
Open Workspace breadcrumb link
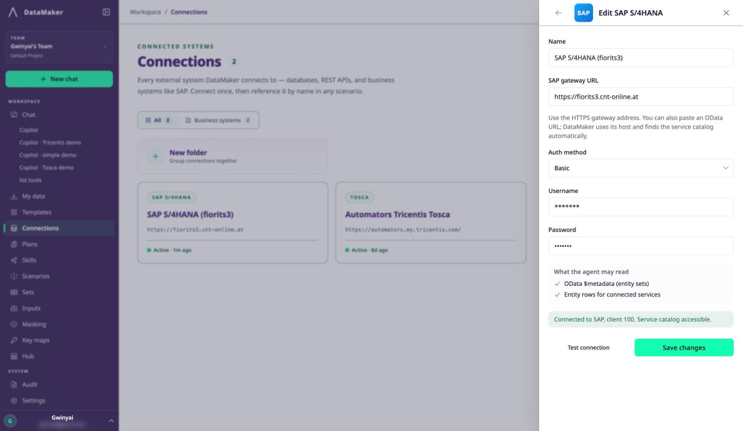pos(145,12)
